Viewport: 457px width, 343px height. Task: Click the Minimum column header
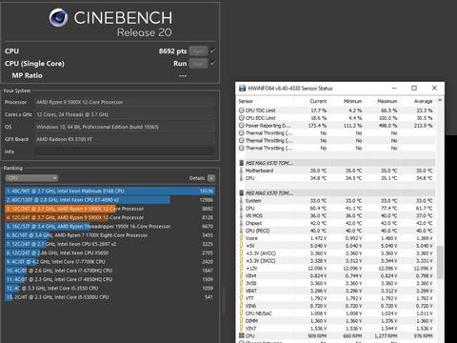[352, 101]
